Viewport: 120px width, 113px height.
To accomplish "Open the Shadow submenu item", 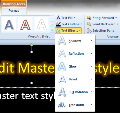I will 75,41.
